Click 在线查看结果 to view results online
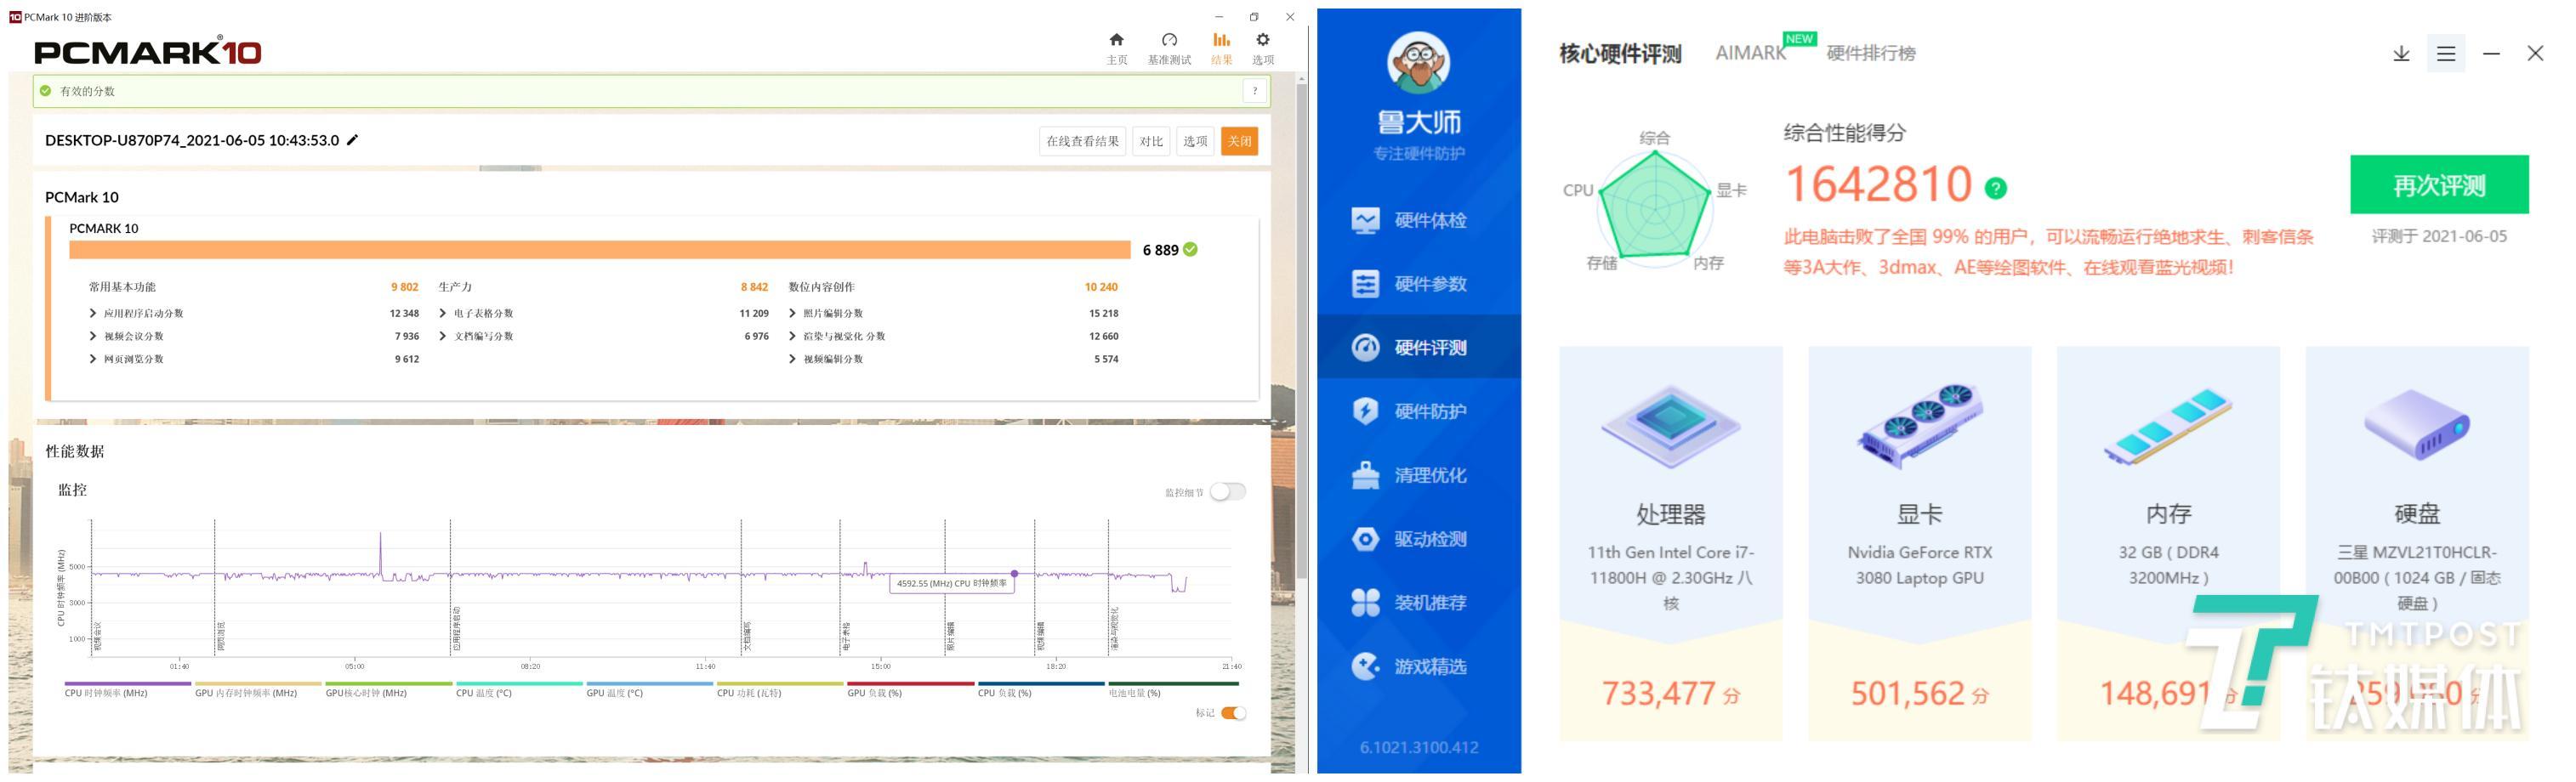 1081,141
